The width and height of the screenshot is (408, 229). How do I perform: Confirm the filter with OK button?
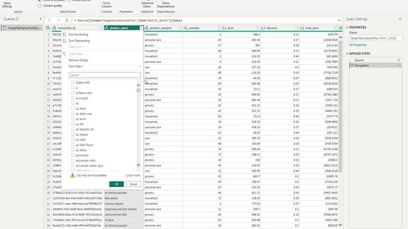click(116, 184)
